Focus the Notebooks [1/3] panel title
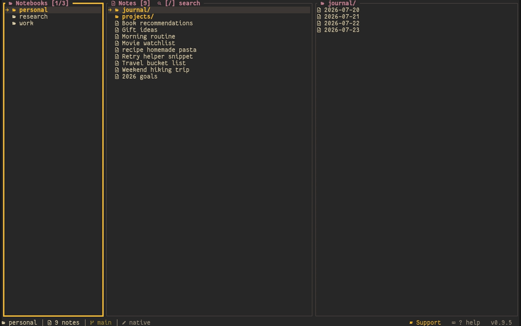The width and height of the screenshot is (521, 326). click(x=42, y=3)
